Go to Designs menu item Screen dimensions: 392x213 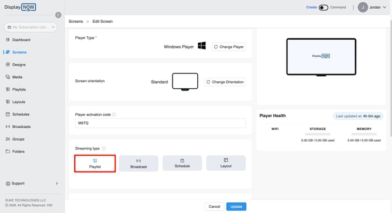coord(19,65)
